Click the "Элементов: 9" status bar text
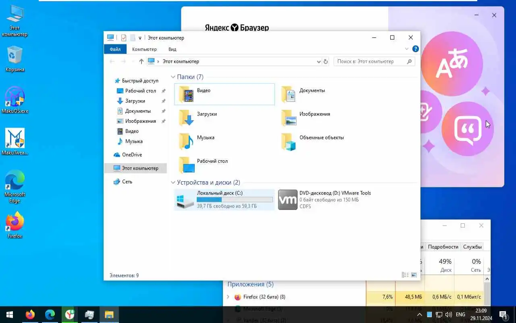 (124, 275)
